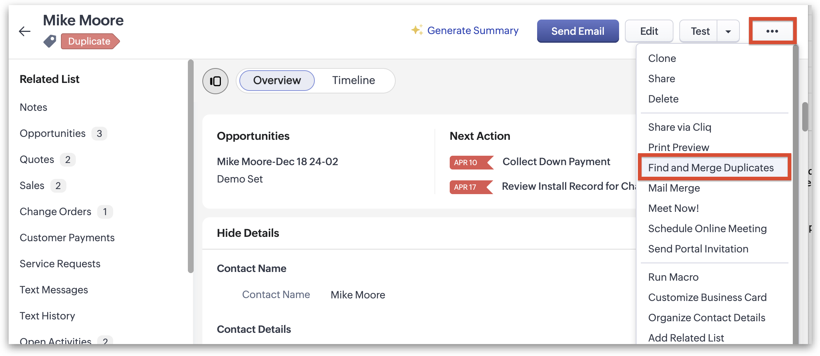
Task: Click the tag icon beside Duplicate
Action: click(50, 41)
